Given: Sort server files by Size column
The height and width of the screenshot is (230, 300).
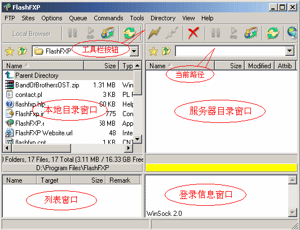Looking at the screenshot, I should tap(230, 65).
